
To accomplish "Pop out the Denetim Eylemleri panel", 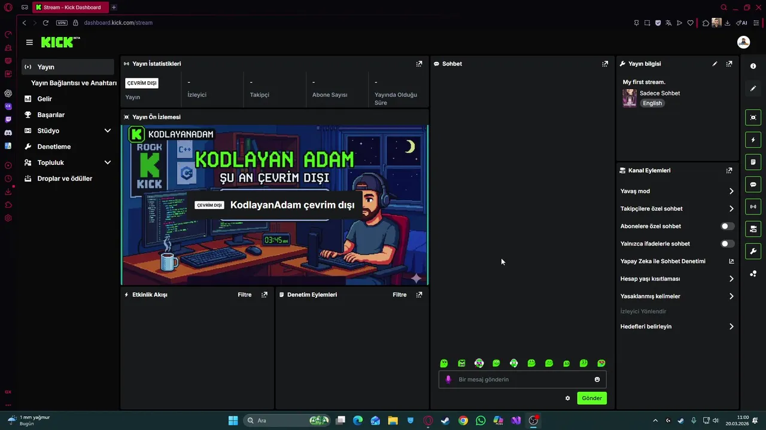I will pos(419,294).
